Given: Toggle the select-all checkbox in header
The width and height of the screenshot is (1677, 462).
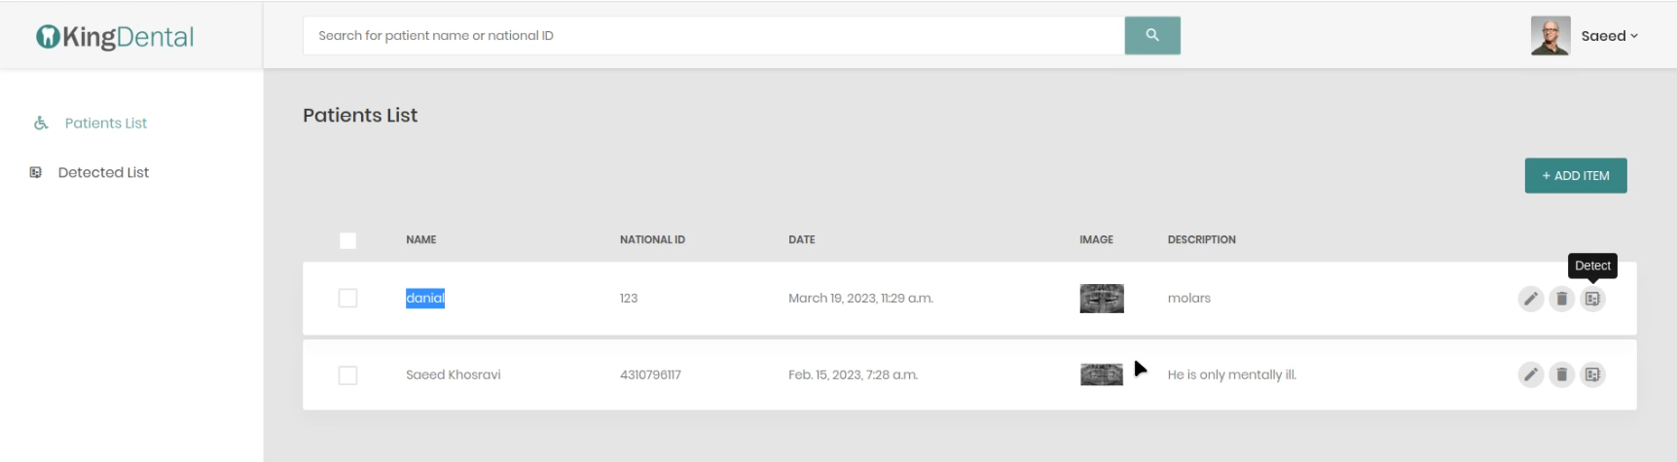Looking at the screenshot, I should (x=347, y=240).
